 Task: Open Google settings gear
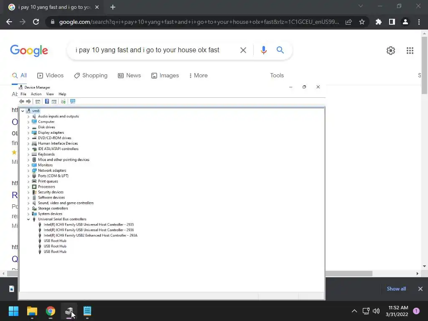pos(391,51)
